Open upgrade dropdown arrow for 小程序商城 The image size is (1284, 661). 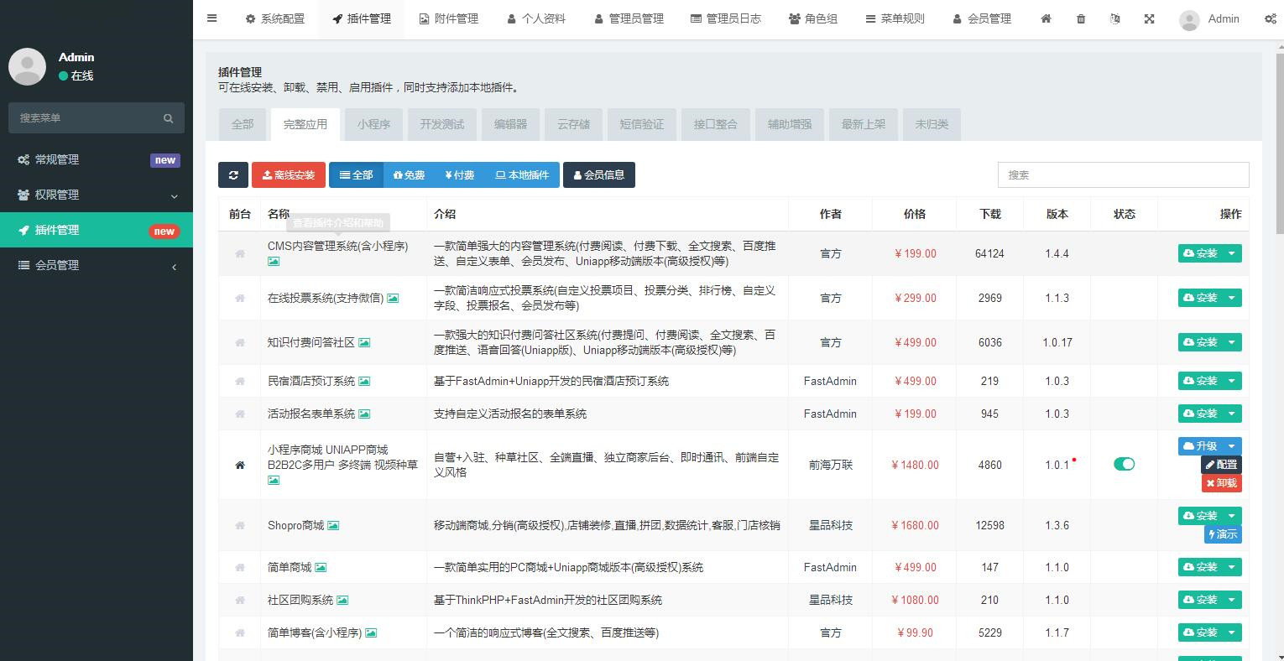click(1232, 446)
